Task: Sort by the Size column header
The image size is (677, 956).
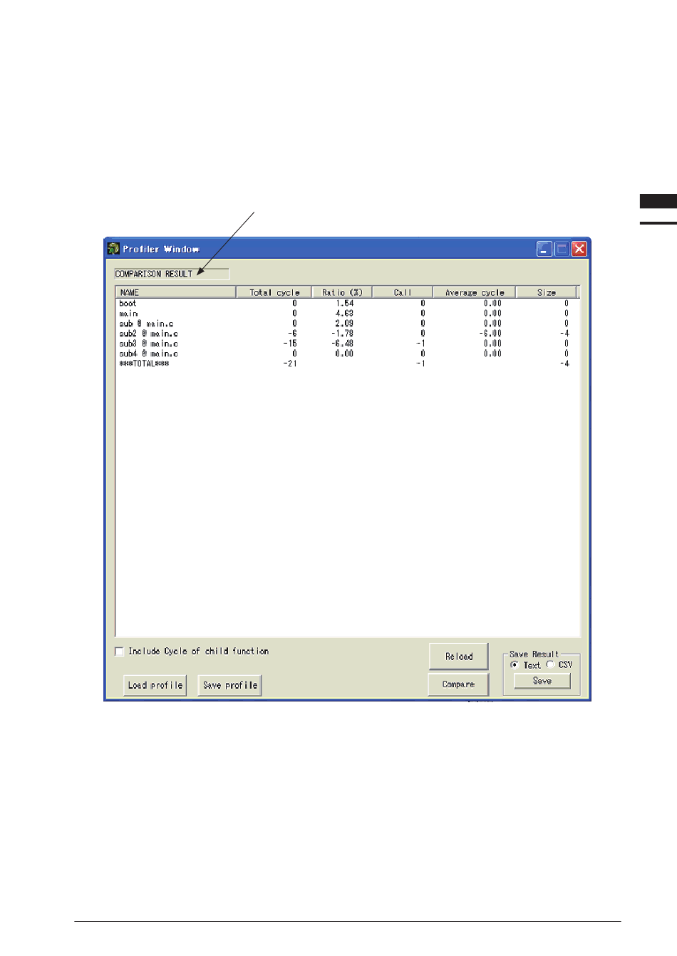Action: point(547,292)
